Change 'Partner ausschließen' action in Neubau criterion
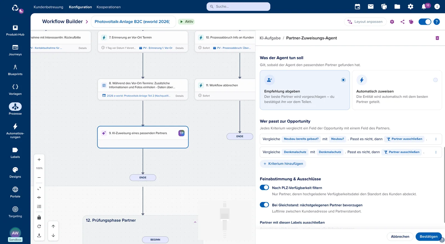Screen dimensions: 445x244 pos(404,139)
